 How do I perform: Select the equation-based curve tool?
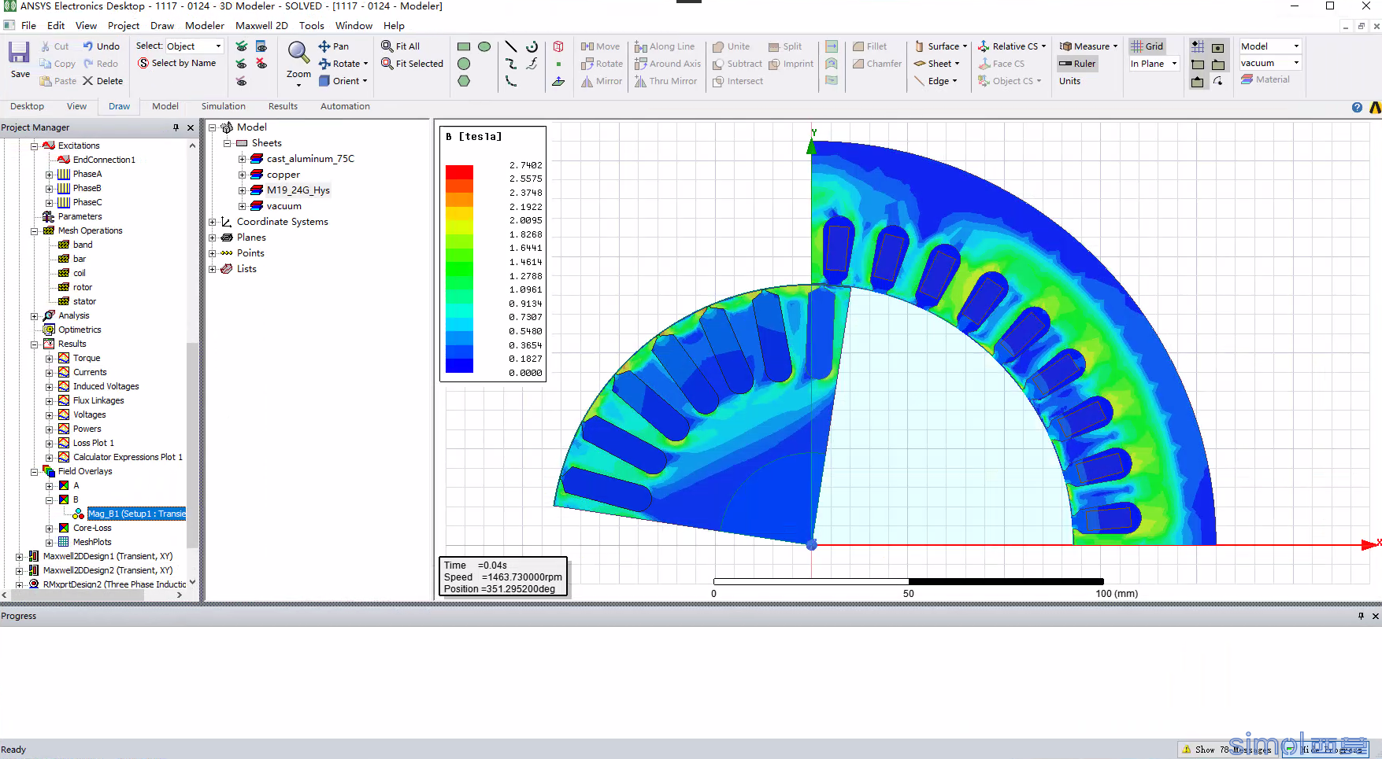click(532, 64)
